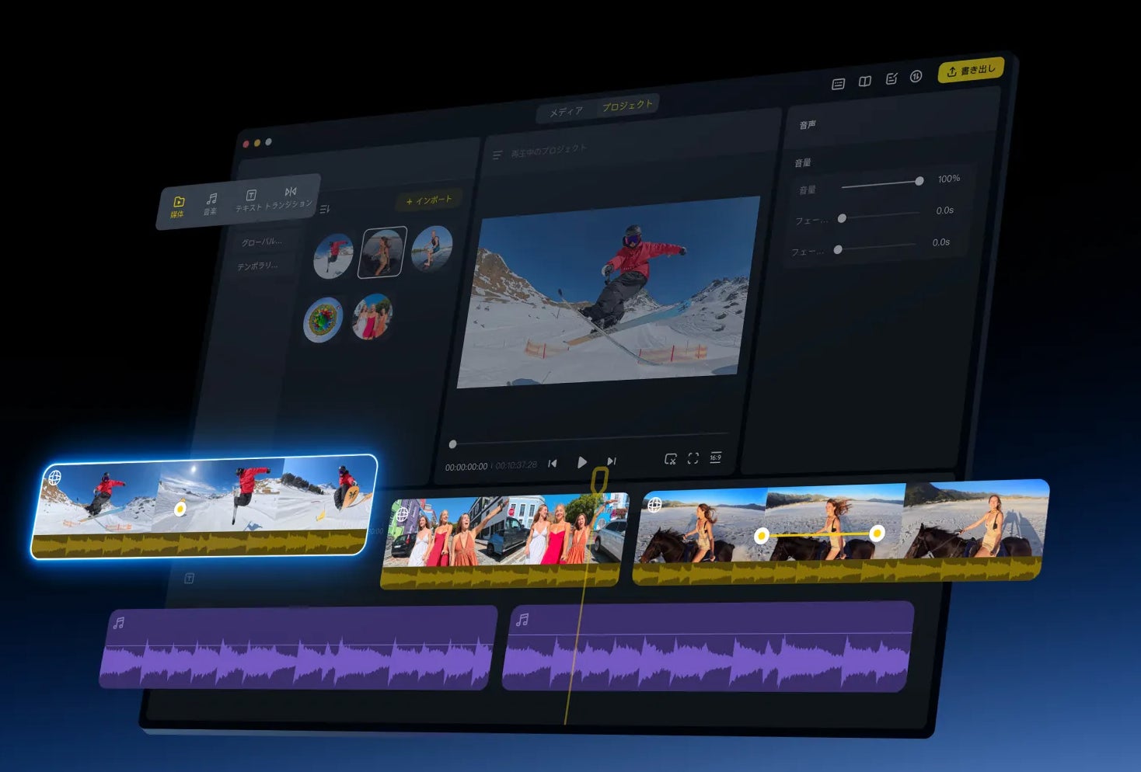Viewport: 1141px width, 772px height.
Task: Click the 音量 volume slider handle at 100%
Action: tap(919, 181)
